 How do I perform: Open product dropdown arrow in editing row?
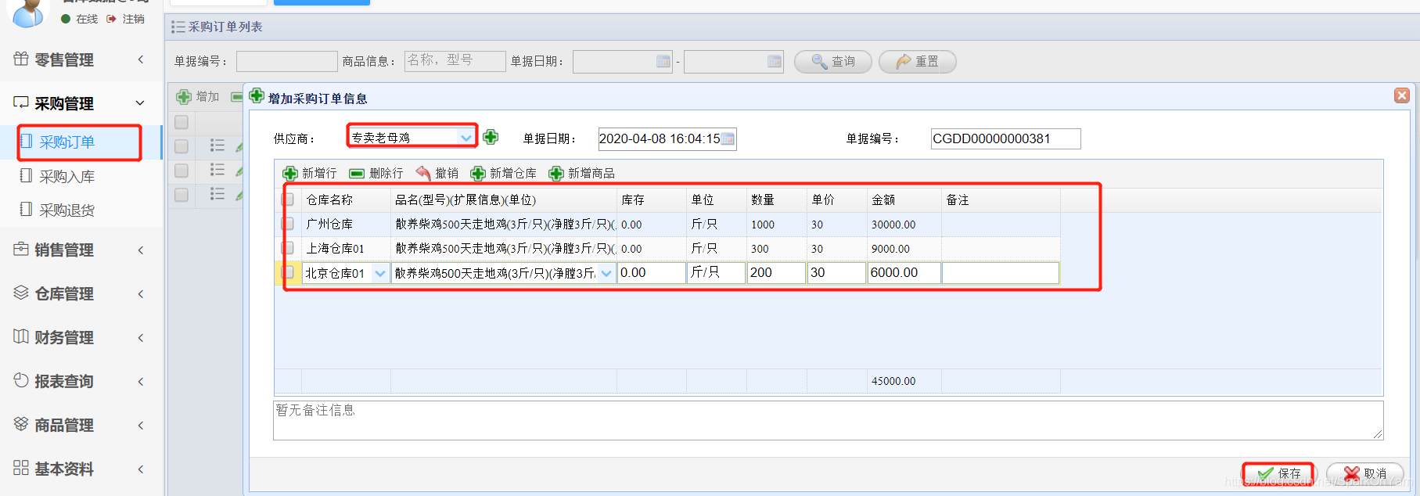pyautogui.click(x=606, y=273)
